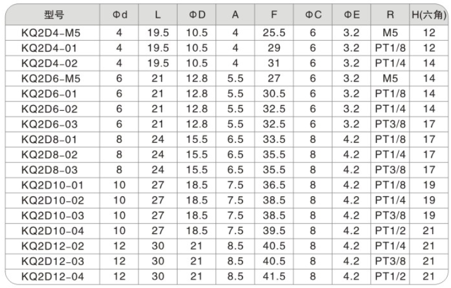Click the ΦC column header
This screenshot has width=451, height=288.
313,15
